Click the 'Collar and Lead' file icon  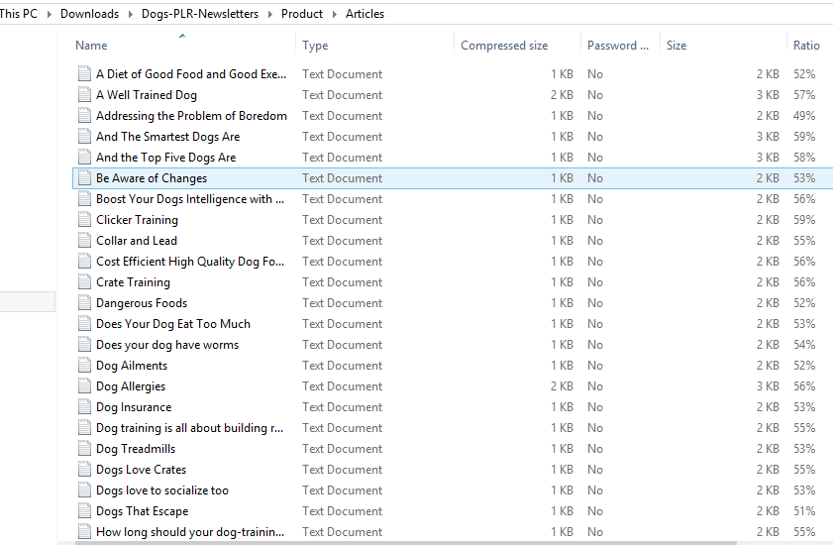(84, 241)
